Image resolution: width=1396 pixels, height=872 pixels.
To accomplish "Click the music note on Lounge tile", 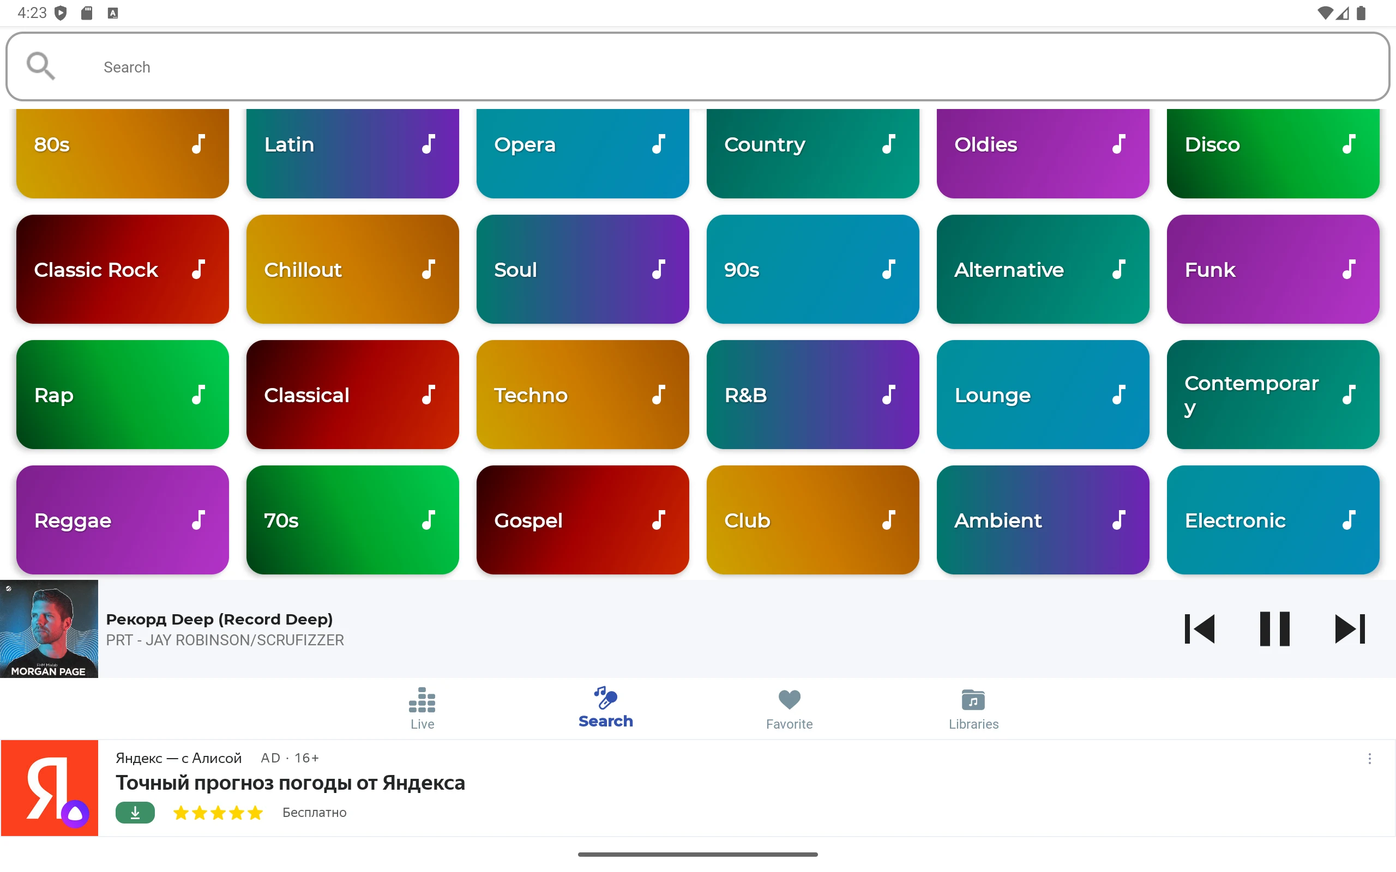I will pyautogui.click(x=1119, y=395).
